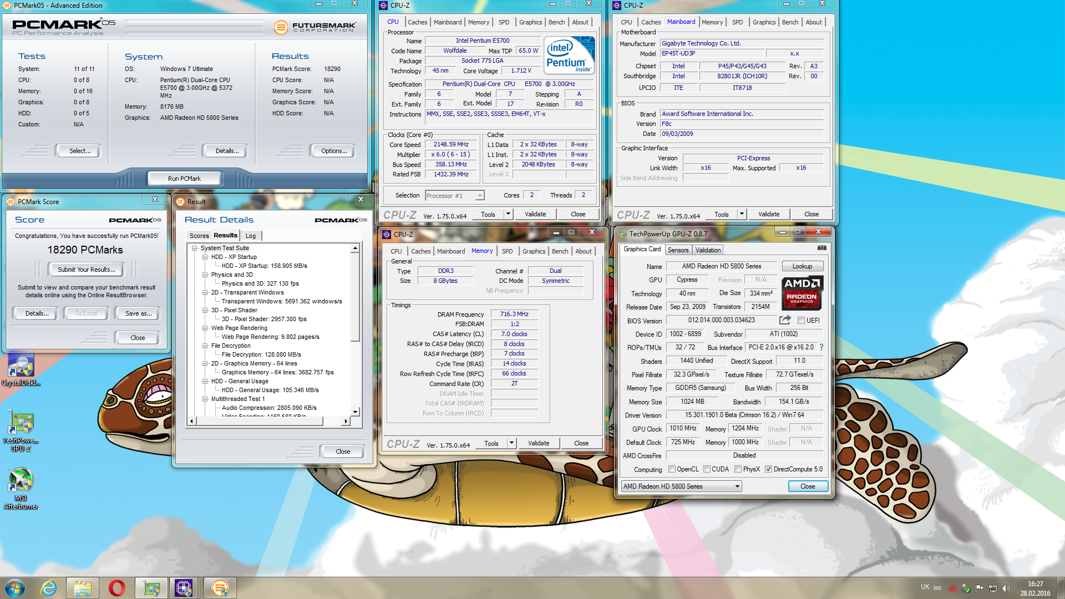Collapse the Web Page Rendering node

(x=205, y=328)
